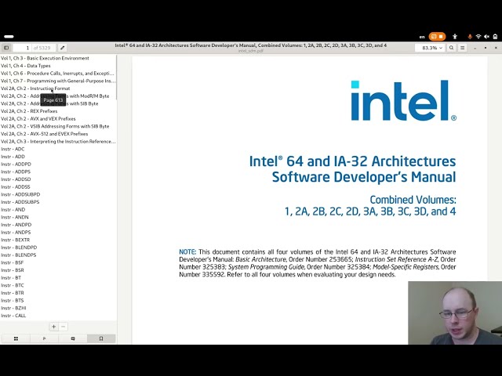502x376 pixels.
Task: Click the 'en' keyboard layout indicator
Action: (x=422, y=37)
